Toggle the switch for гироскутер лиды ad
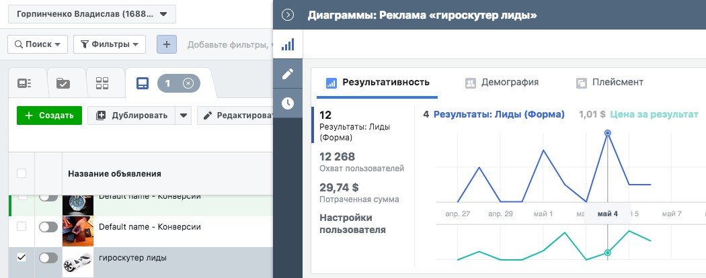 [x=48, y=258]
